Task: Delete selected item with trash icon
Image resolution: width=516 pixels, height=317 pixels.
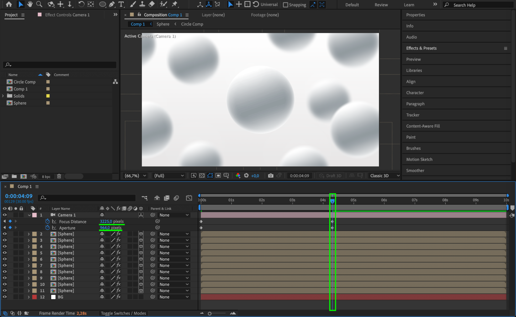Action: click(59, 176)
